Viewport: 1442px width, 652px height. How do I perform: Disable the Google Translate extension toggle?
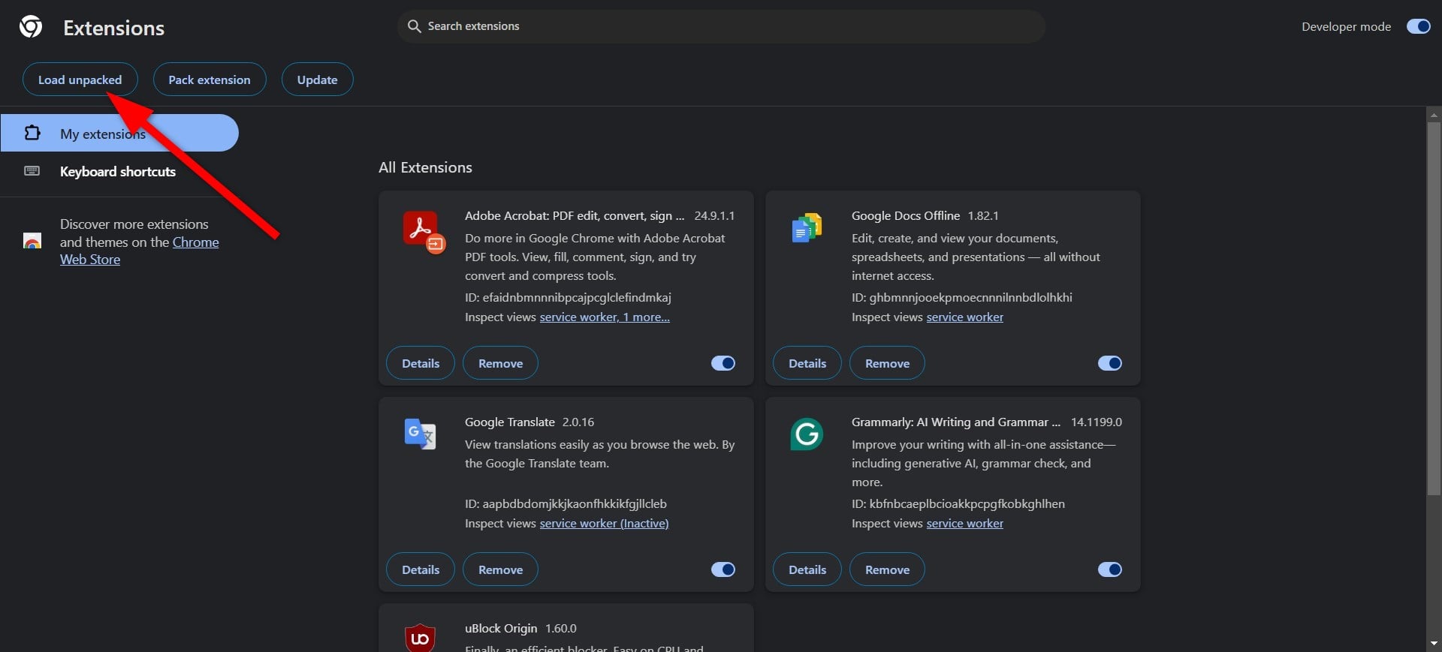pyautogui.click(x=723, y=569)
